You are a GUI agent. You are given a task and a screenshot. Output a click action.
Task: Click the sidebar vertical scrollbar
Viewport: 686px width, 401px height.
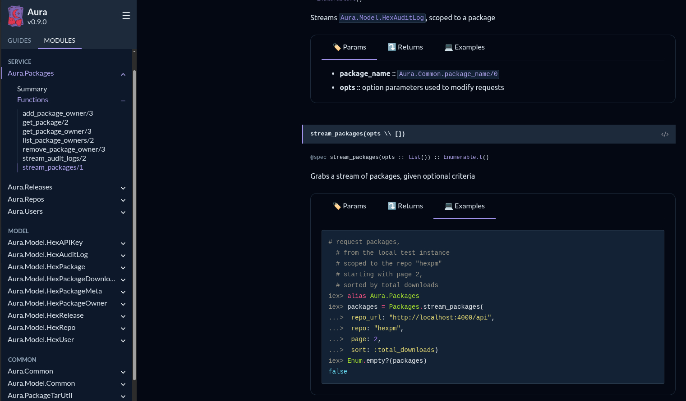134,225
